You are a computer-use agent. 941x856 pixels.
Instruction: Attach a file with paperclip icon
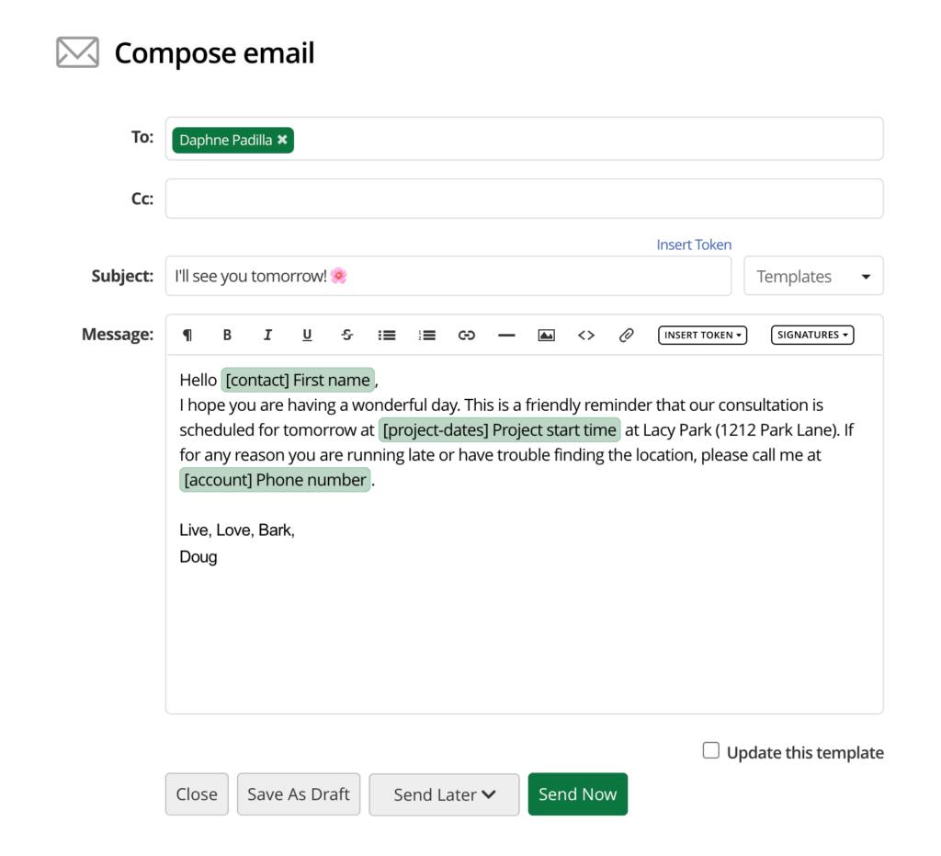click(626, 336)
